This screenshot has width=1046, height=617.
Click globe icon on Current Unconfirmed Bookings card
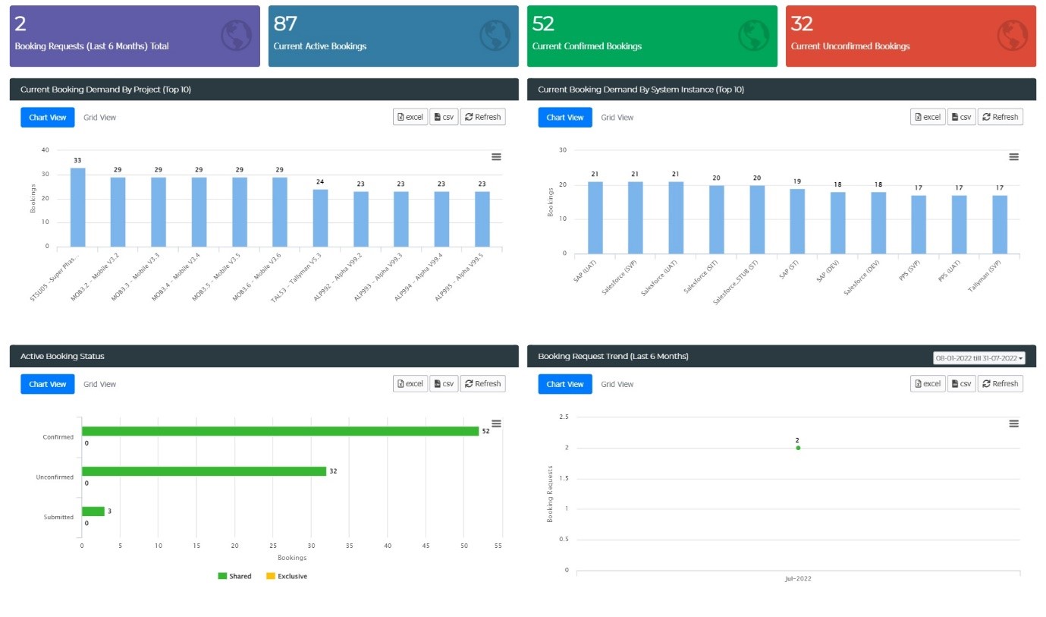[x=1013, y=36]
